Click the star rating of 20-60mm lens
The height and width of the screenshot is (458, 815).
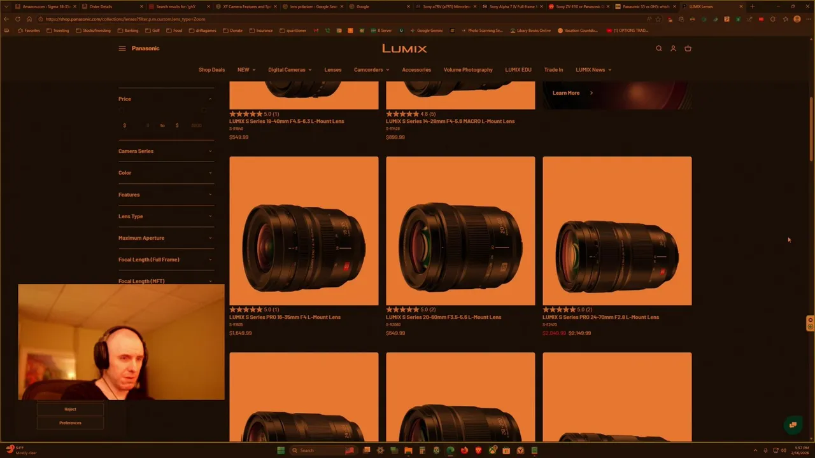402,310
